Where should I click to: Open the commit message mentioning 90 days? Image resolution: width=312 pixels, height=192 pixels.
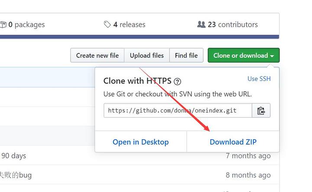coord(14,156)
